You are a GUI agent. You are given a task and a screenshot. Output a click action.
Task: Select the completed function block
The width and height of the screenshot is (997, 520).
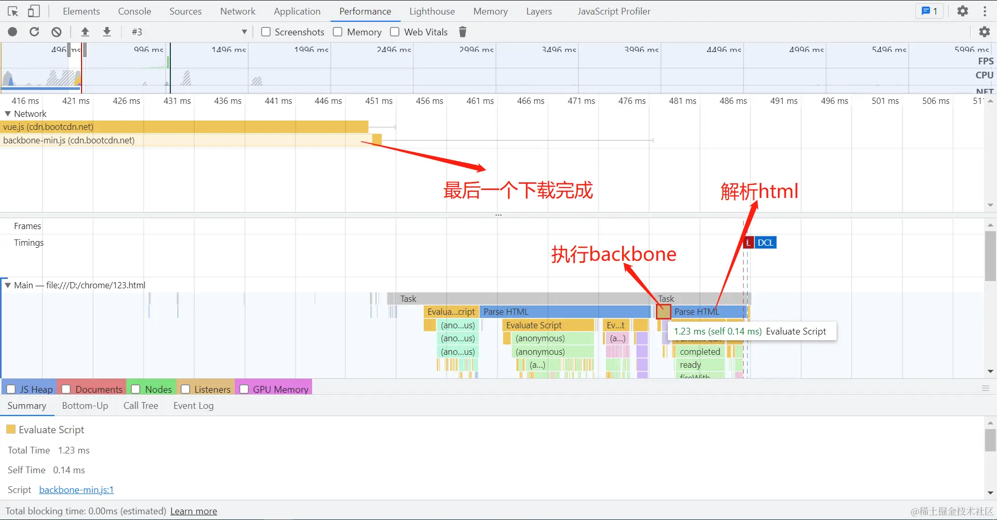(699, 352)
